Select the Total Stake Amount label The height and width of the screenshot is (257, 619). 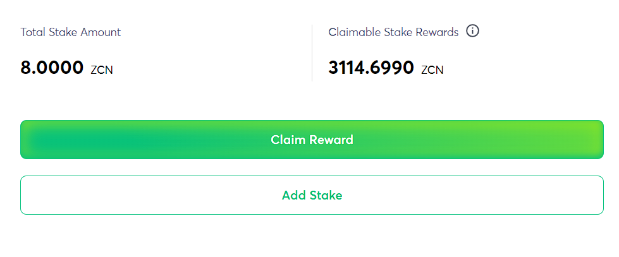pyautogui.click(x=70, y=32)
